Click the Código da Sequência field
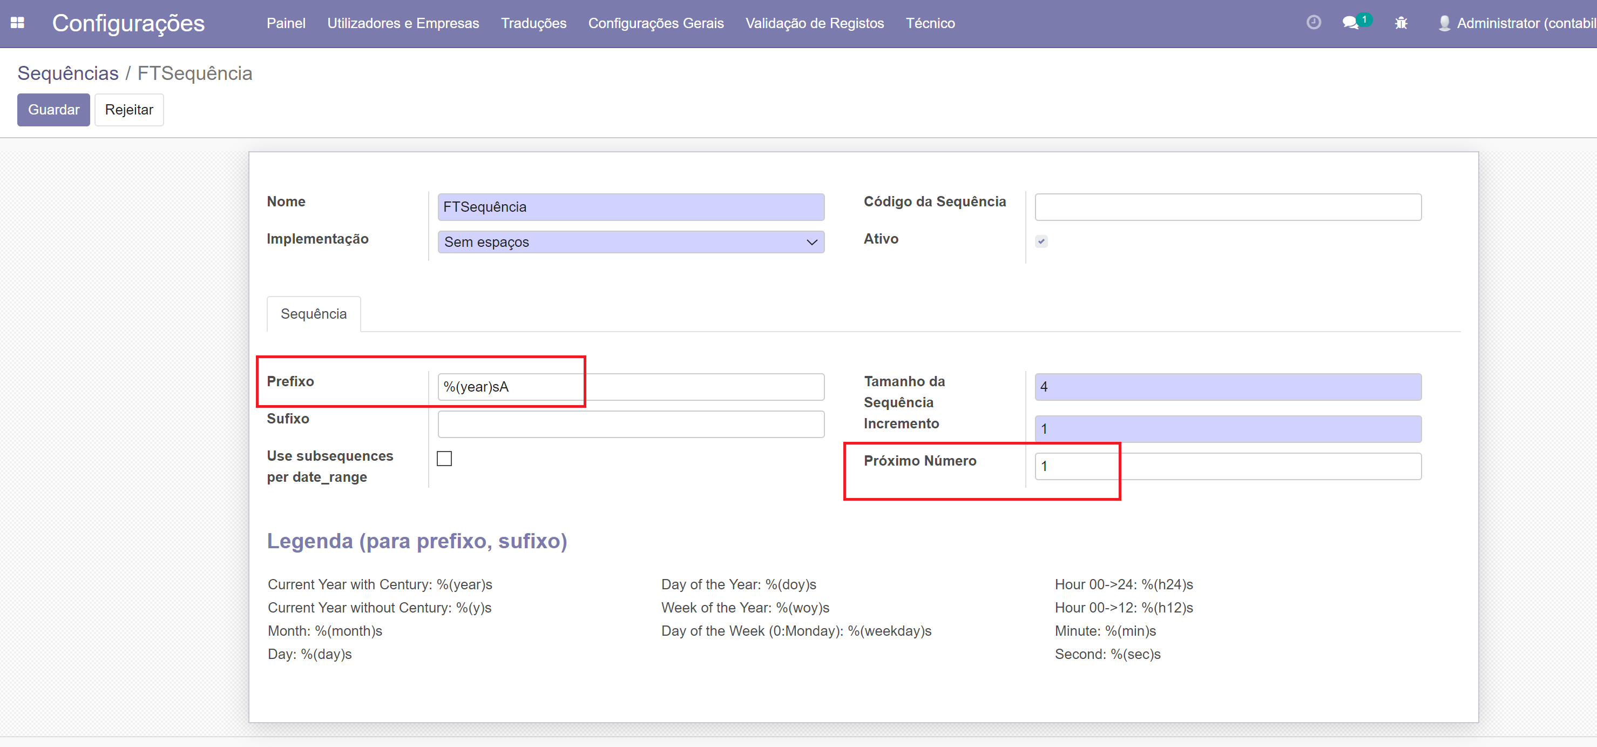 [x=1228, y=207]
